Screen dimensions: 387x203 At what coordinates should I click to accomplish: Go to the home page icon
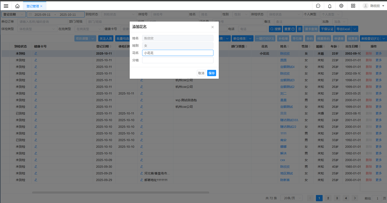click(x=17, y=6)
